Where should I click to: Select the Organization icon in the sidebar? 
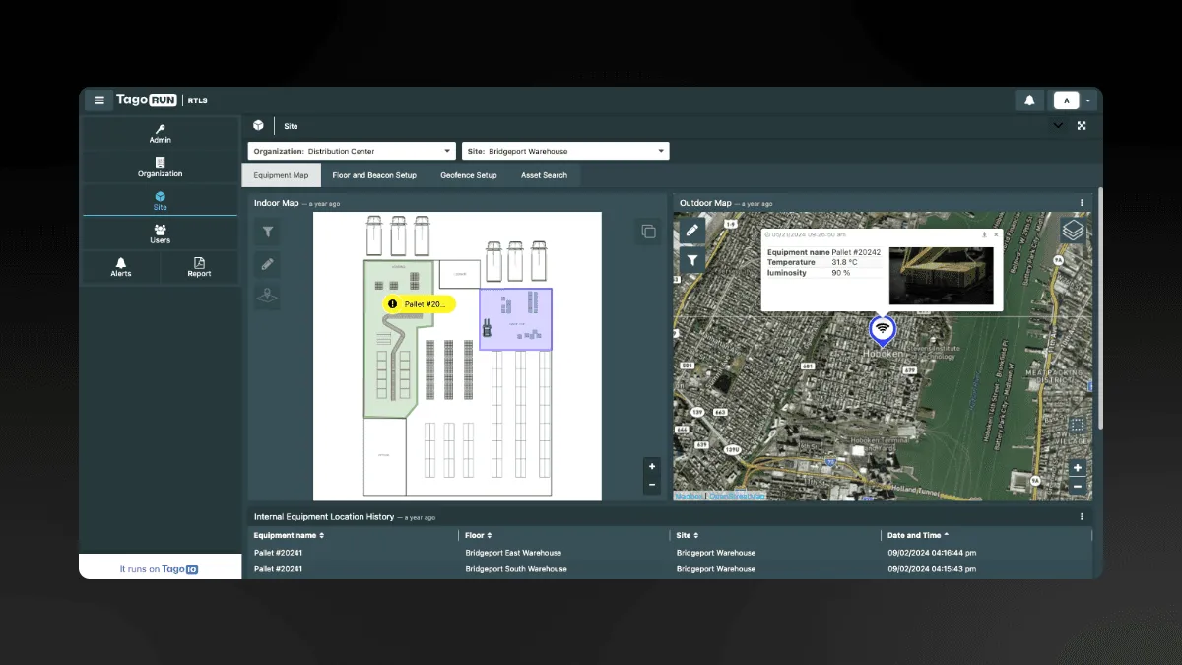pyautogui.click(x=160, y=167)
